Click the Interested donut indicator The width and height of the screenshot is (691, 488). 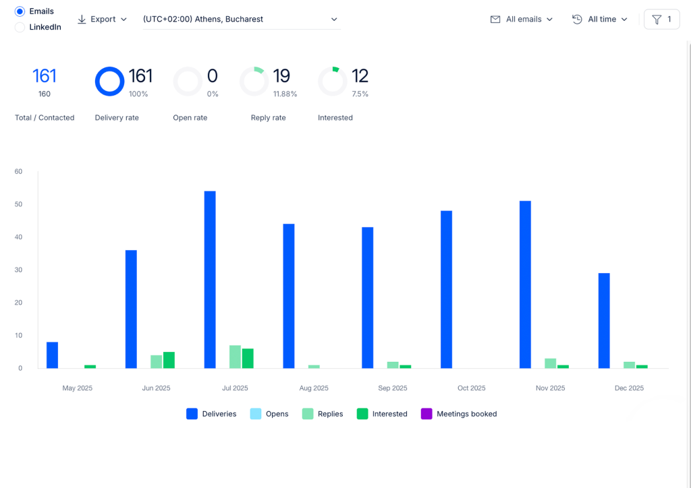(x=333, y=82)
